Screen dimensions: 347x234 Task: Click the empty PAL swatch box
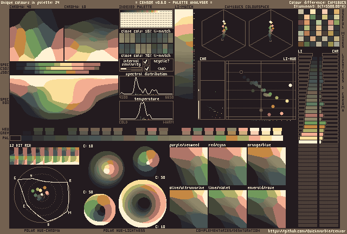click(x=15, y=138)
